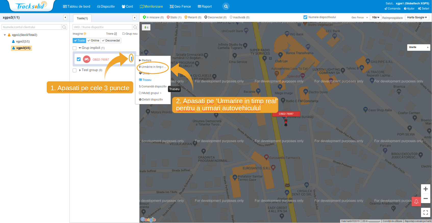Switch to Monitorizare view
The height and width of the screenshot is (223, 432).
point(151,6)
